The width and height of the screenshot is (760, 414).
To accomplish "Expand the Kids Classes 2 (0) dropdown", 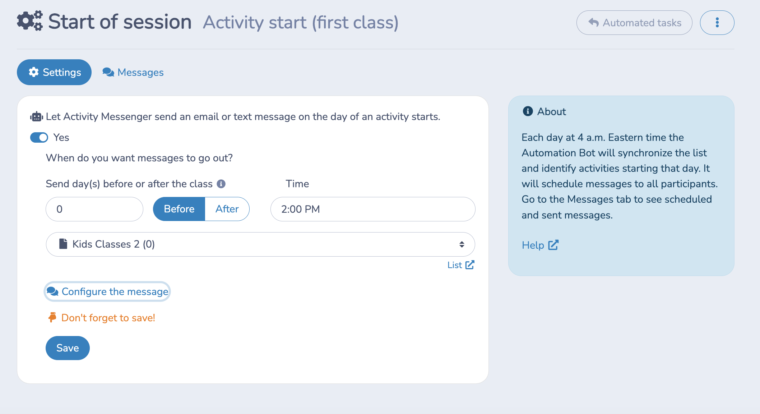I will coord(260,244).
